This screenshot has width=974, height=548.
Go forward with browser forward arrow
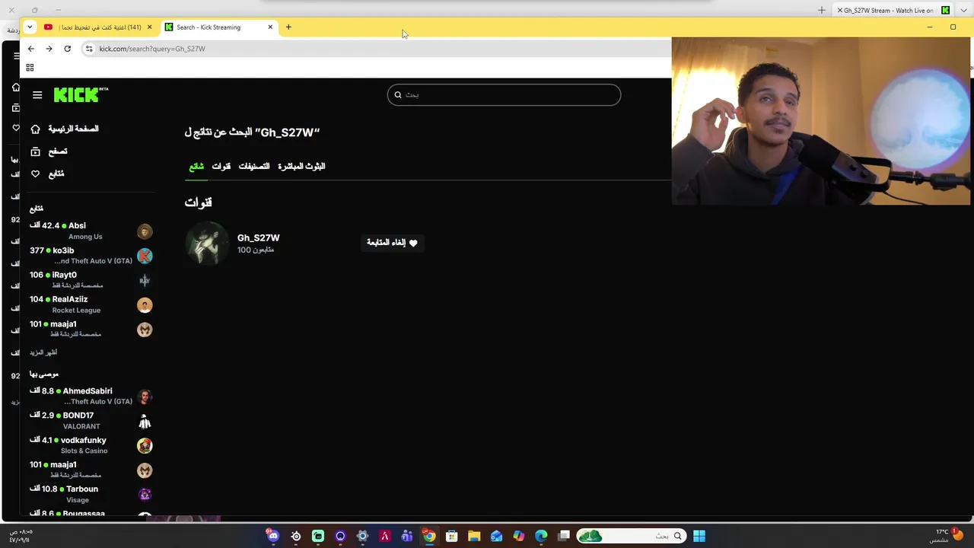(x=49, y=49)
